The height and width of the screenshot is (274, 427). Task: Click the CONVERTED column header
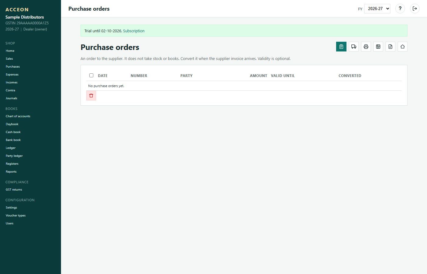click(x=350, y=76)
